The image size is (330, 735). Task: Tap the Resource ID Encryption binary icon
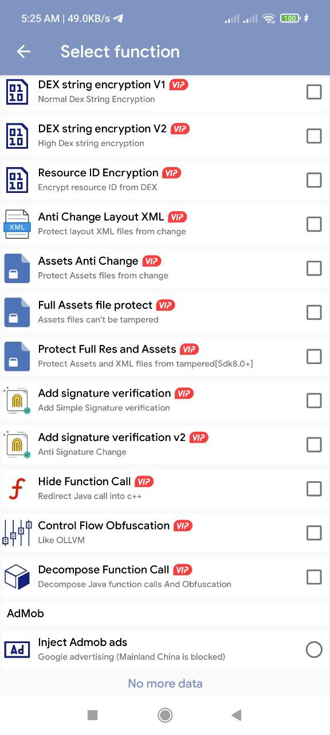pyautogui.click(x=17, y=180)
